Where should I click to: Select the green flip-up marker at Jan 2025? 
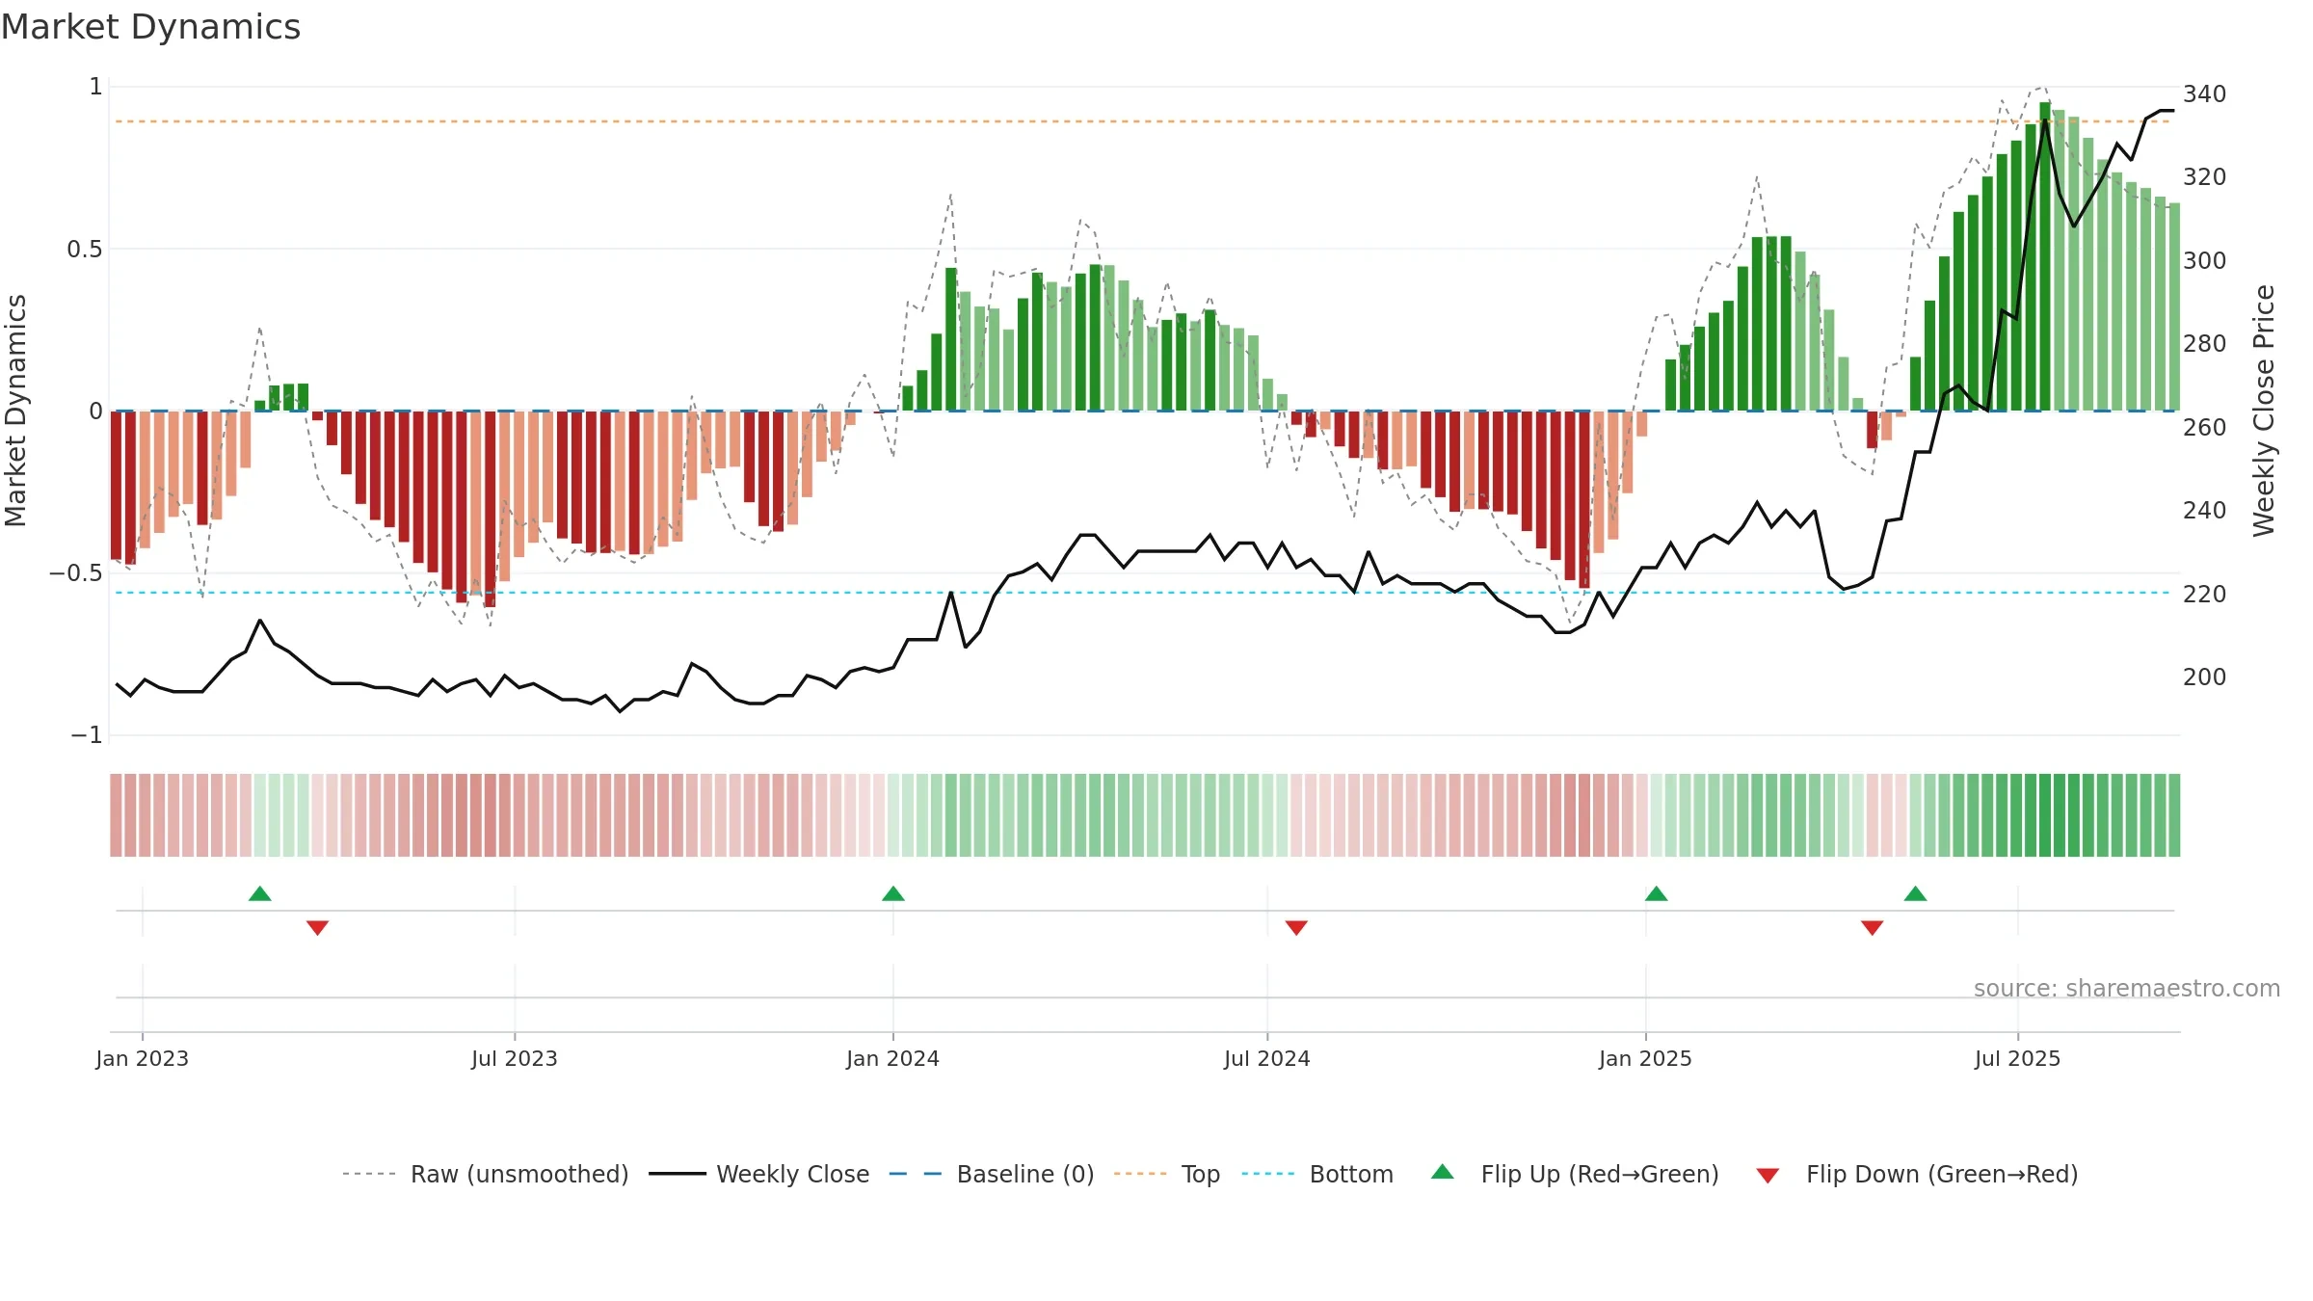1657,893
